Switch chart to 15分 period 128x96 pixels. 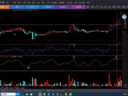tap(110, 7)
